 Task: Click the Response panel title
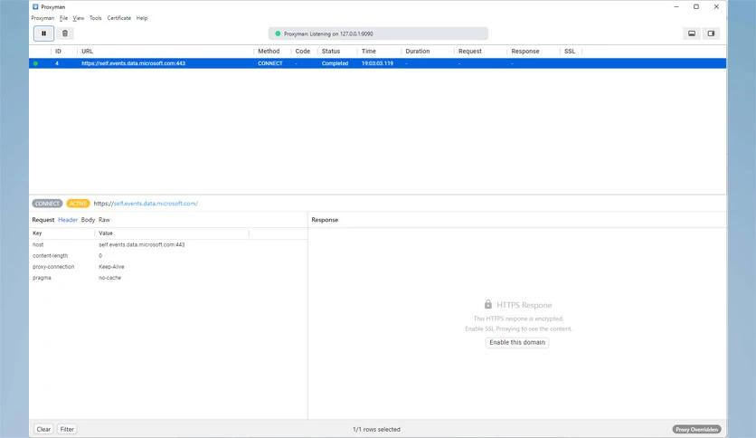325,220
